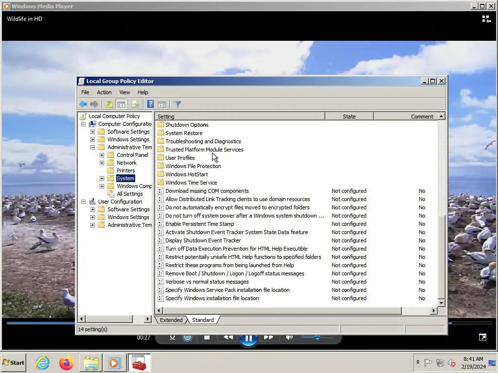The image size is (498, 373).
Task: Click the full screen view icon in Media Player
Action: tap(482, 337)
